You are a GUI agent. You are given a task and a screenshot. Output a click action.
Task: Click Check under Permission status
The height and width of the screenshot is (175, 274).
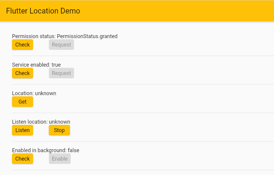click(x=23, y=45)
